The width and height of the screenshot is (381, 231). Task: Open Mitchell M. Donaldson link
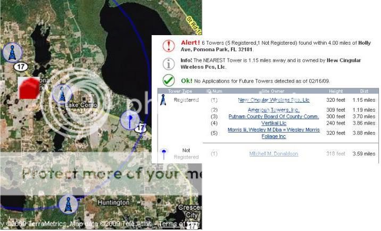pos(274,154)
